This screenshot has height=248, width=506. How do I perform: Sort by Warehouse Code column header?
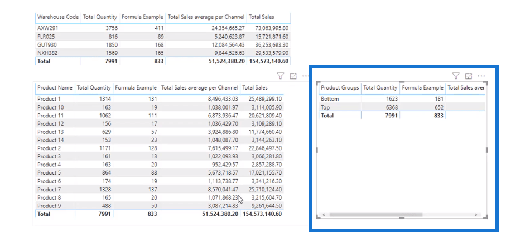coord(58,17)
